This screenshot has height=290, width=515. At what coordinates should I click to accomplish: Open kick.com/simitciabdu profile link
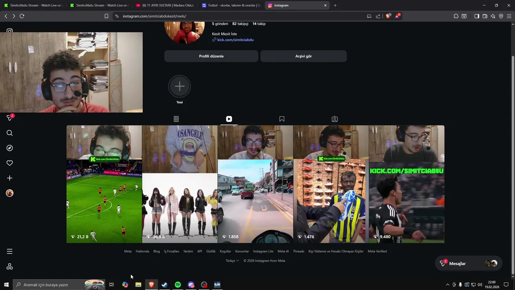235,40
